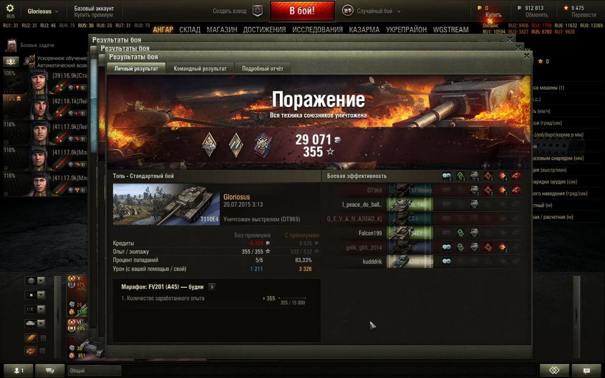The image size is (605, 378).
Task: Open the settings gear menu
Action: click(x=10, y=9)
